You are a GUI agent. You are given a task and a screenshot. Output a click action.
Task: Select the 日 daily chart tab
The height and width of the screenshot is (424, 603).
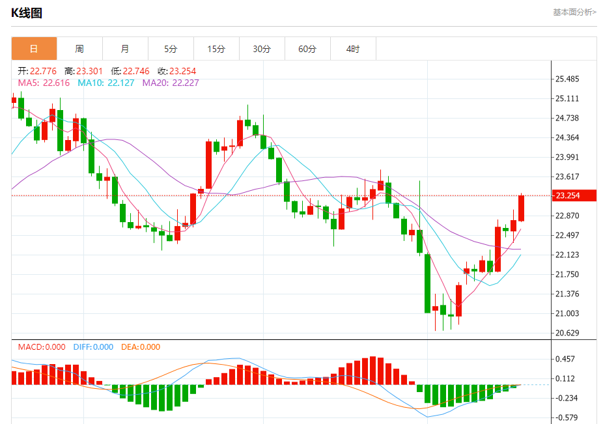point(35,49)
